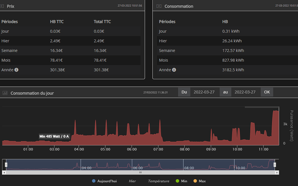Click the info icon next to Année in the Consommation table
The width and height of the screenshot is (298, 186).
[x=174, y=70]
